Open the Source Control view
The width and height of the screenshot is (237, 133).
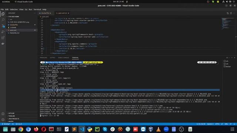[3, 26]
